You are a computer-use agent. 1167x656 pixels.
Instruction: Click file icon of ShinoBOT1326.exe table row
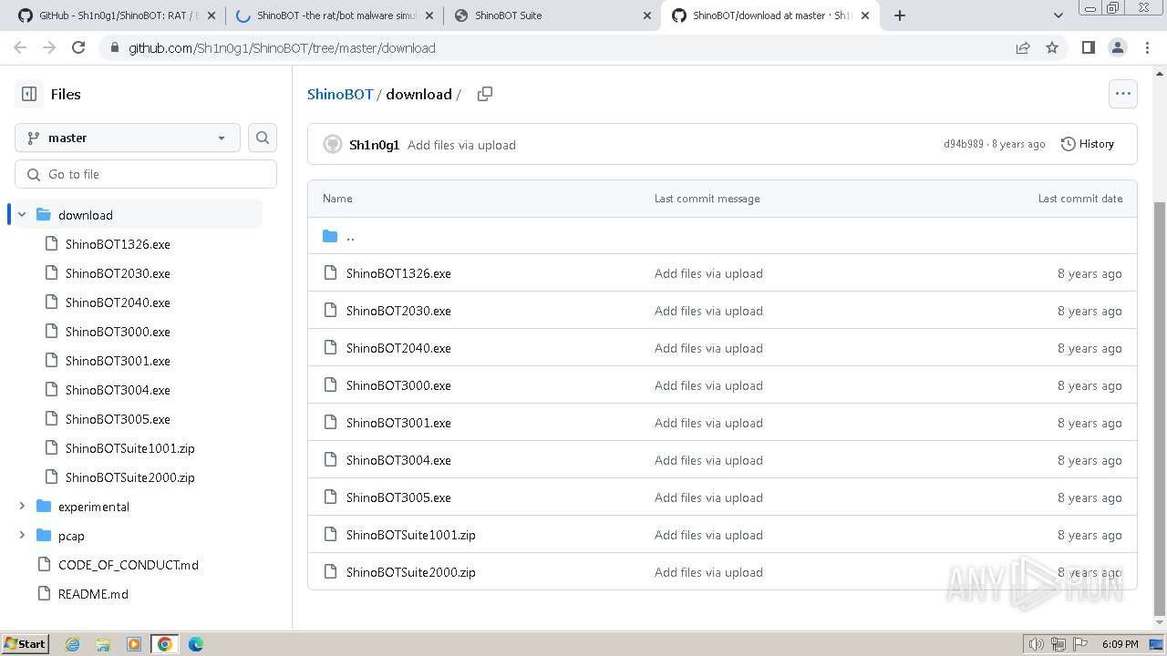click(330, 273)
